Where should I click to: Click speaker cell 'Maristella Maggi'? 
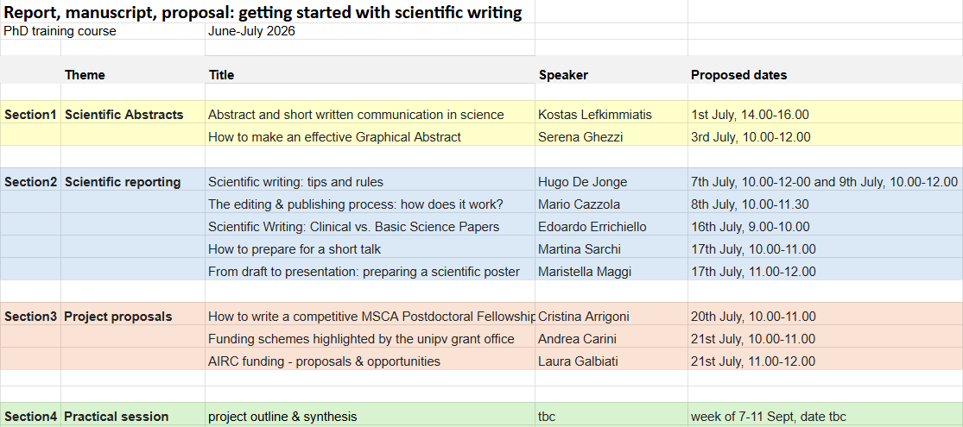pyautogui.click(x=584, y=272)
